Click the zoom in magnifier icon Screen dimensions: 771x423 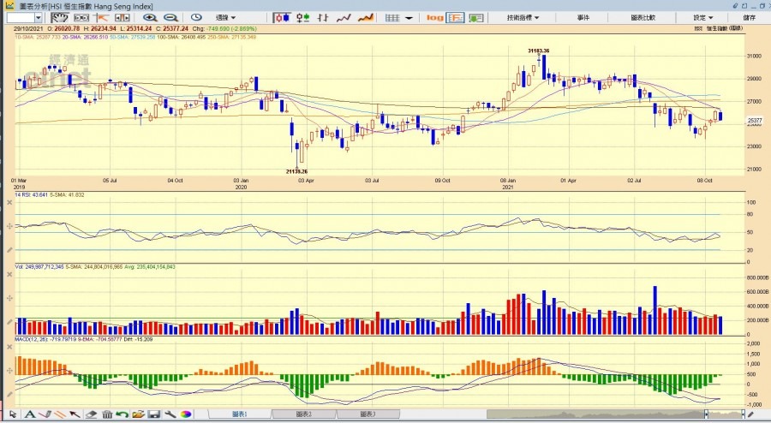[x=150, y=17]
